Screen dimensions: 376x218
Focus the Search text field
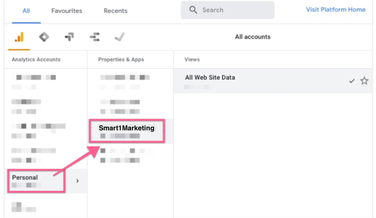pyautogui.click(x=234, y=10)
